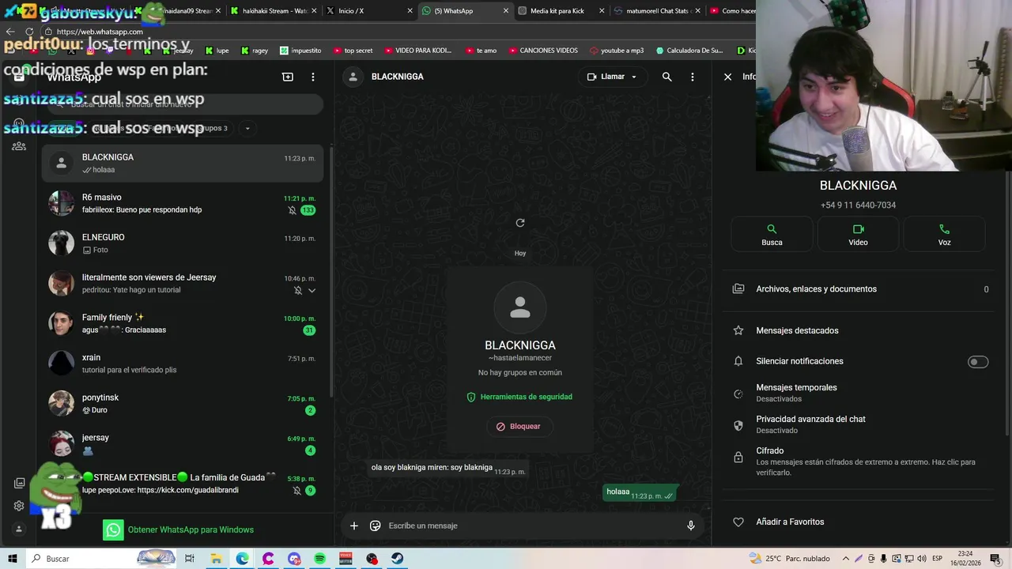Open the WhatsApp browser tab
Viewport: 1012px width, 569px height.
[x=465, y=11]
